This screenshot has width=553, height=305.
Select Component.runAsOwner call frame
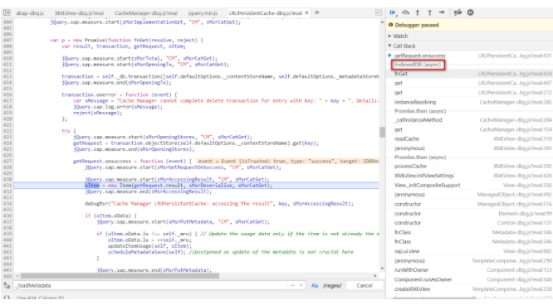click(x=469, y=279)
